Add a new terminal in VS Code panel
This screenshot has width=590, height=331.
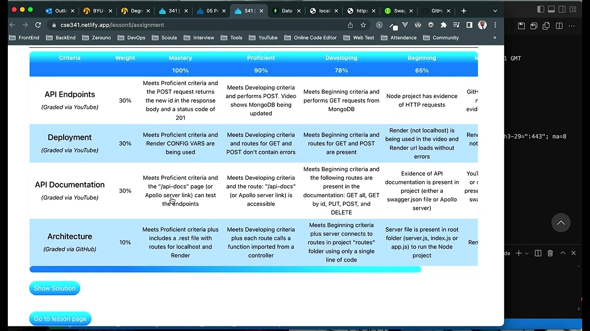coord(519,253)
